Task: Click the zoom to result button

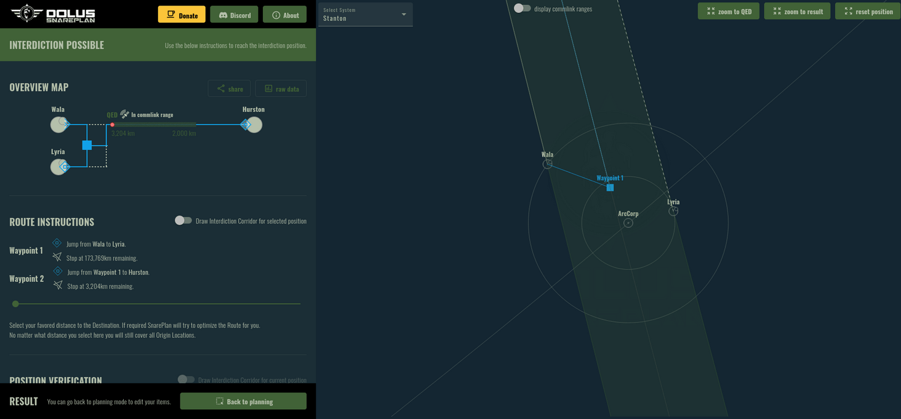Action: click(797, 10)
